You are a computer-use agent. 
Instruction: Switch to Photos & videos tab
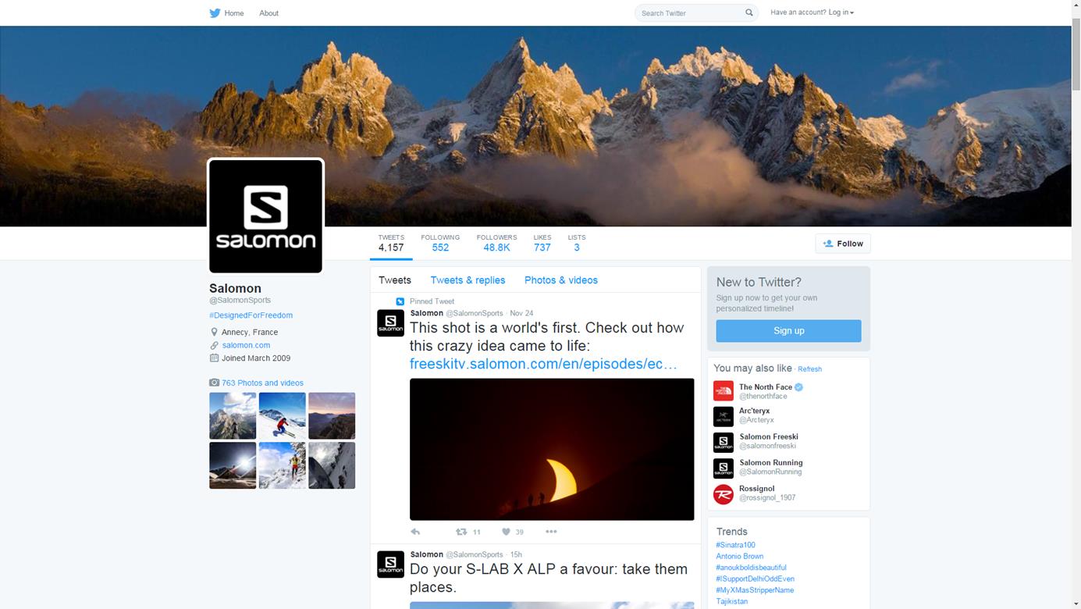pyautogui.click(x=561, y=280)
